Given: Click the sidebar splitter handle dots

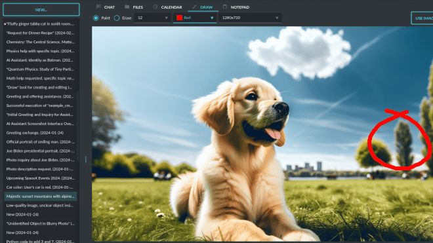Looking at the screenshot, I should pos(86,159).
